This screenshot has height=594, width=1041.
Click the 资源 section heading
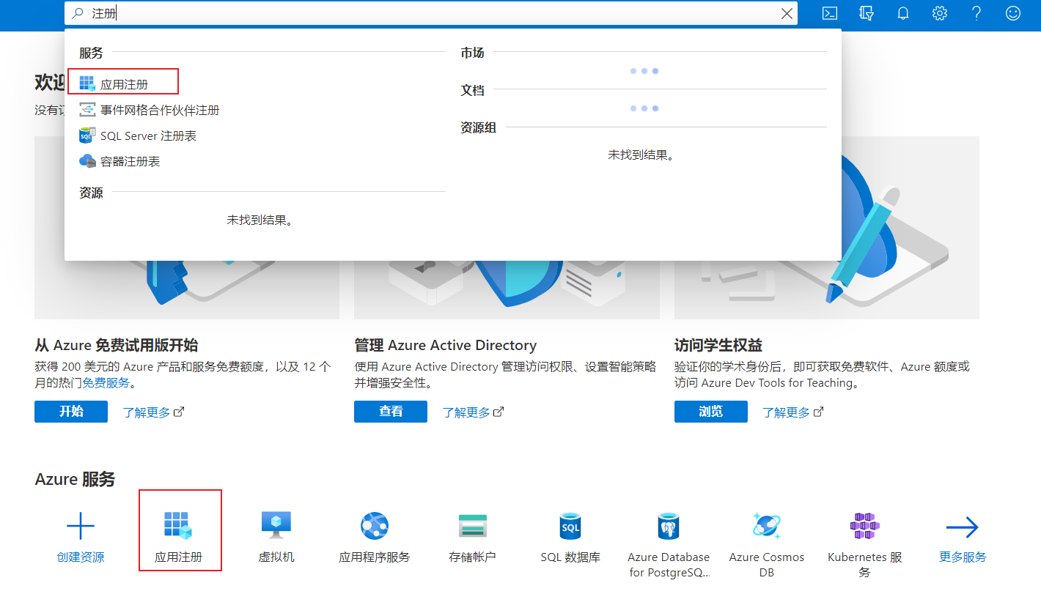[91, 193]
